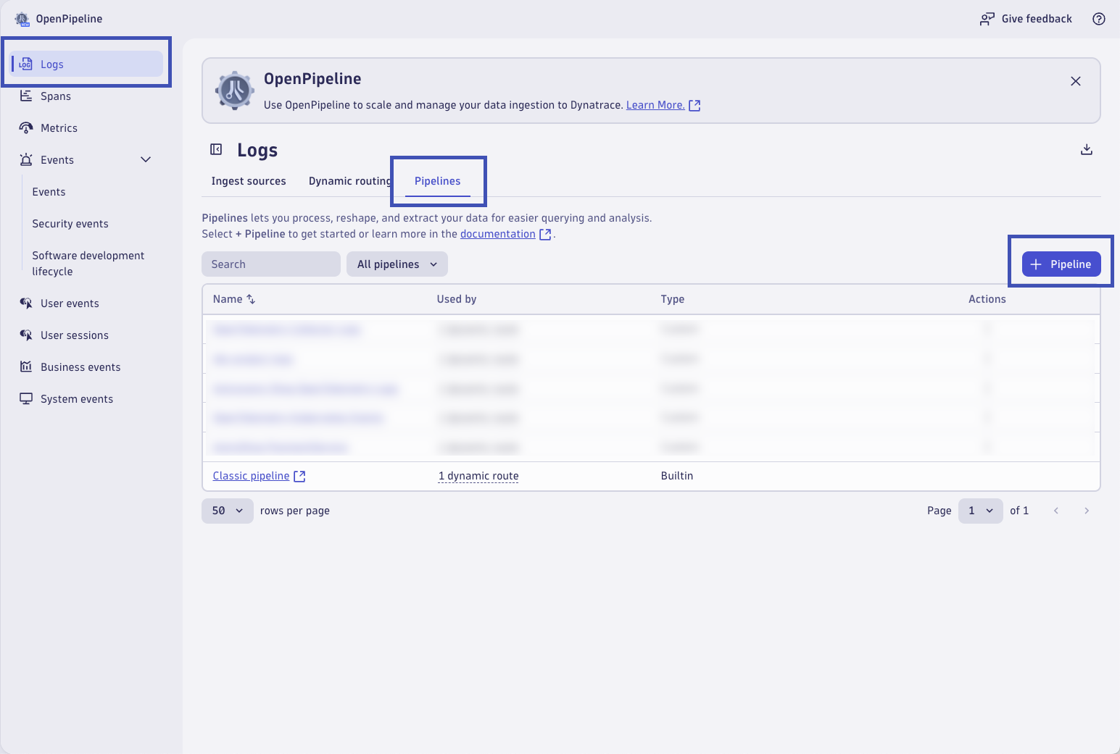Click the OpenPipeline app logo in header
The image size is (1120, 754).
tap(22, 19)
